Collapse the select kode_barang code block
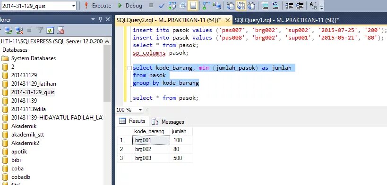This screenshot has width=387, height=185. pyautogui.click(x=130, y=68)
